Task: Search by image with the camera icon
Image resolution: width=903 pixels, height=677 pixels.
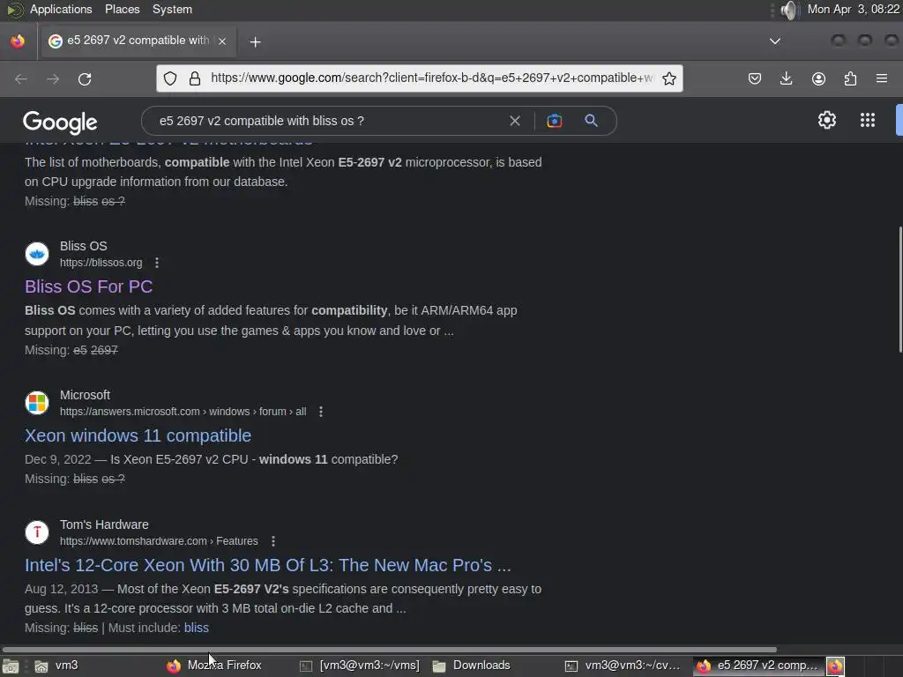Action: (x=554, y=121)
